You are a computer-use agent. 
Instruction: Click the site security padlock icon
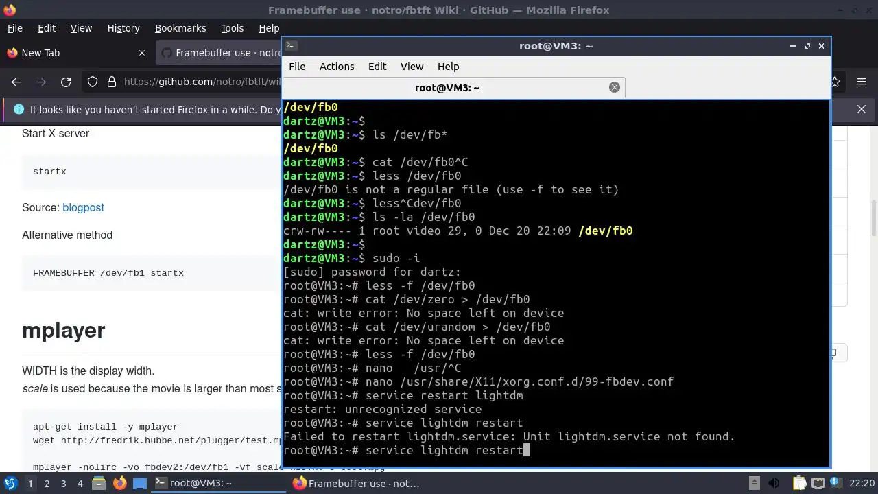coord(112,82)
